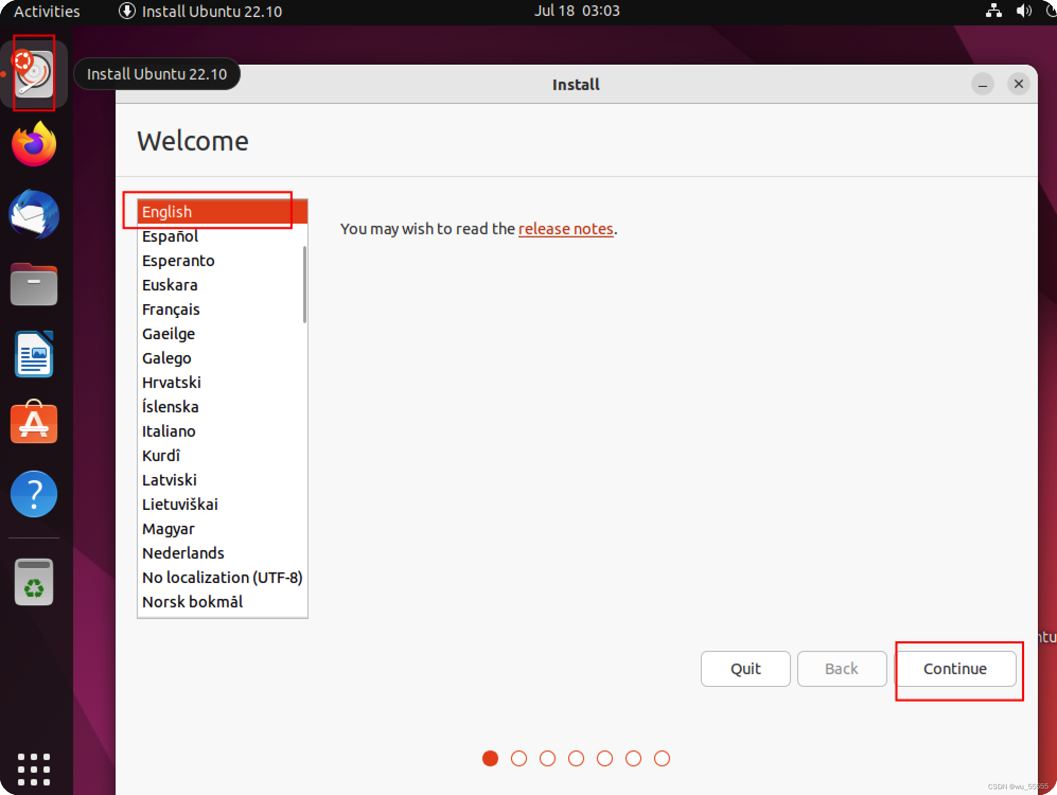Image resolution: width=1057 pixels, height=795 pixels.
Task: Click Continue to proceed with installation
Action: pyautogui.click(x=954, y=669)
